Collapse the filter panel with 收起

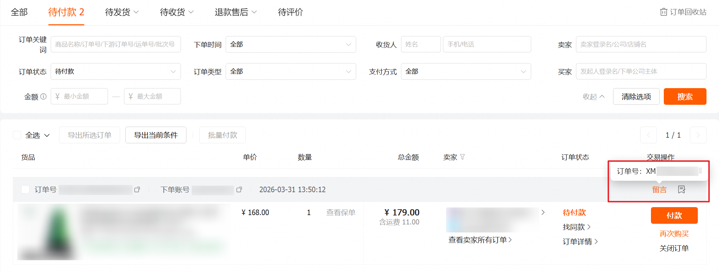(593, 96)
